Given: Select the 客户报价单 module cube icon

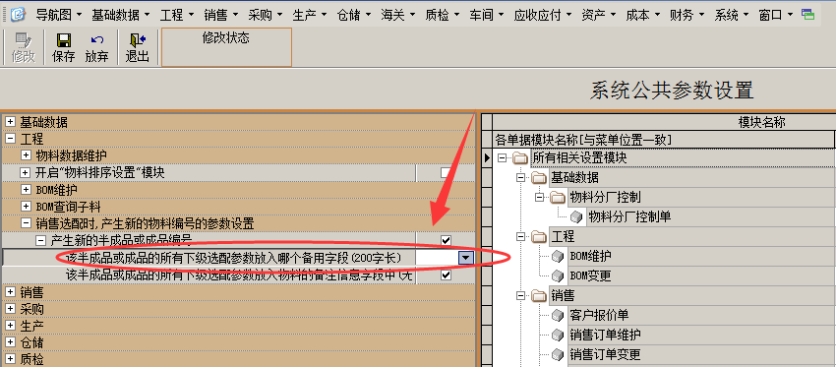Looking at the screenshot, I should pyautogui.click(x=558, y=315).
